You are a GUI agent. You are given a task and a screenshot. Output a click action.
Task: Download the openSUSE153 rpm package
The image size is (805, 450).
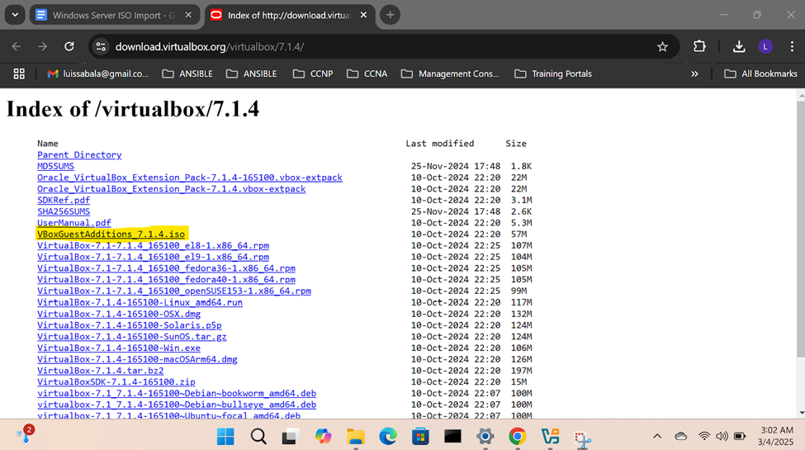click(x=174, y=291)
